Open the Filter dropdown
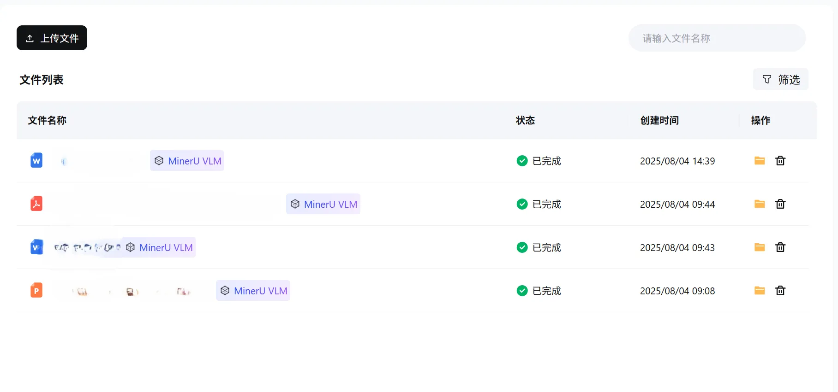Image resolution: width=838 pixels, height=392 pixels. point(780,80)
